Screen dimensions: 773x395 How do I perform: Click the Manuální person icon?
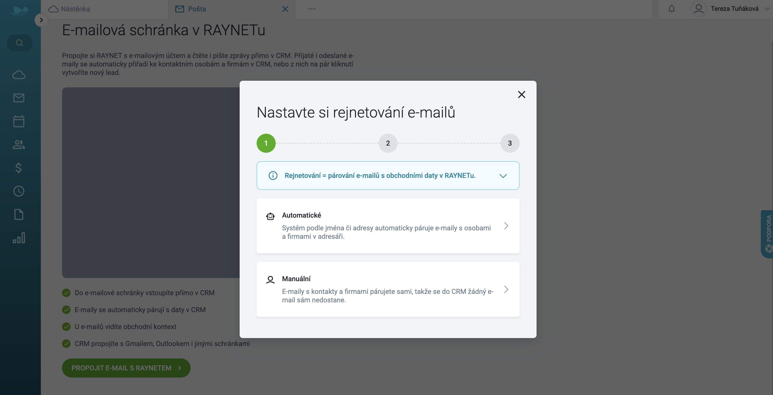coord(270,280)
